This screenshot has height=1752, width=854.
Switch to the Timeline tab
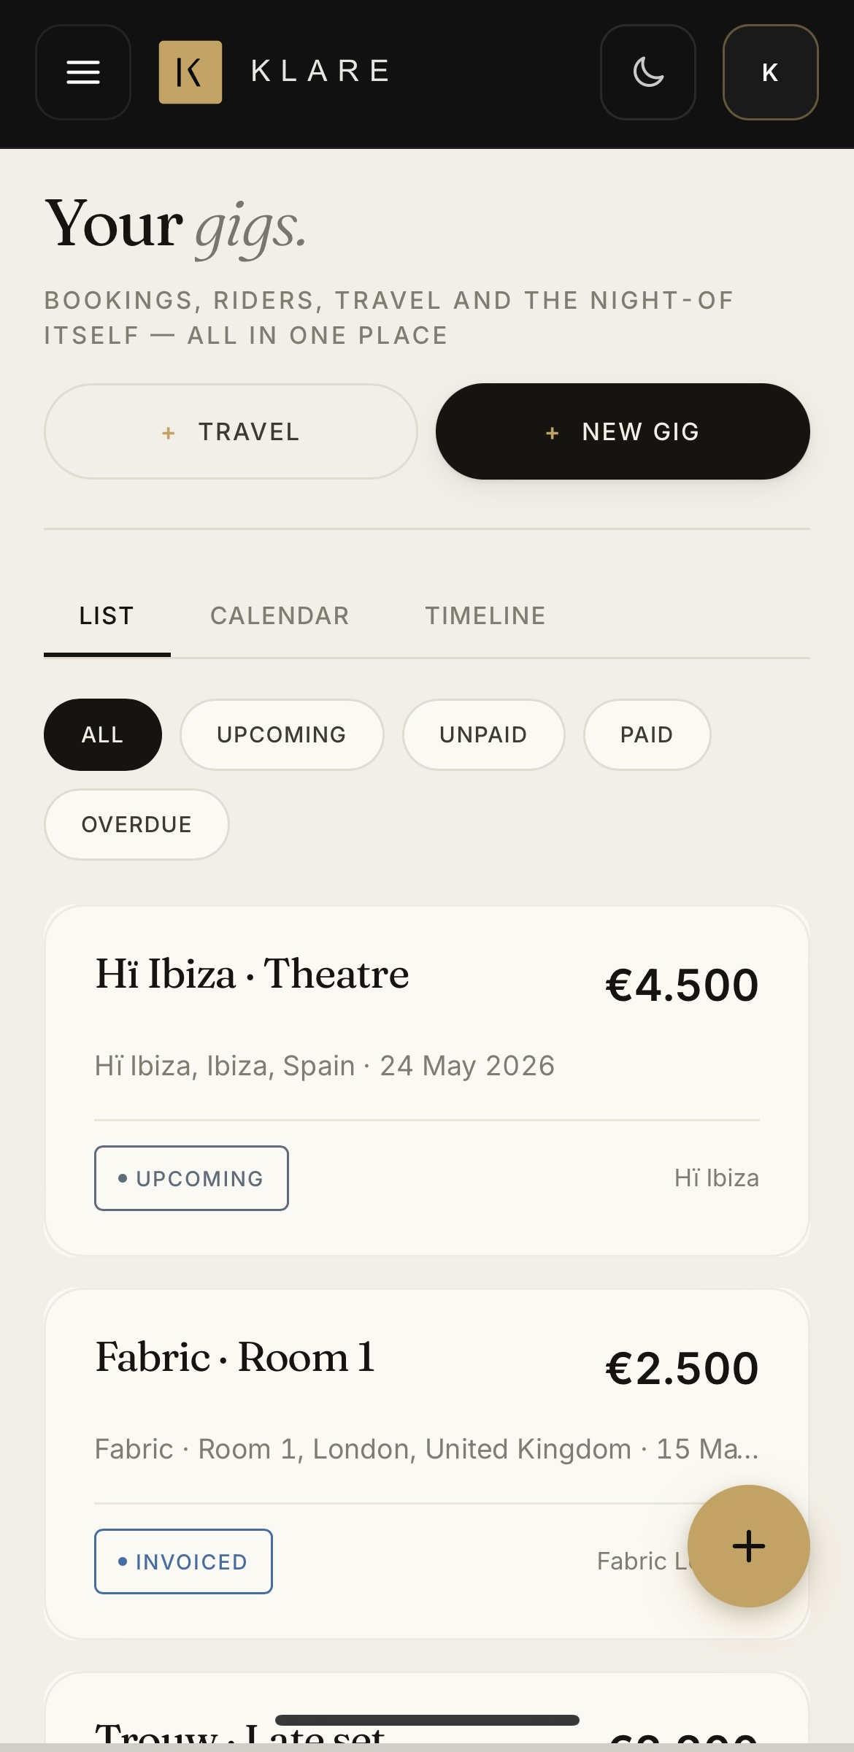485,616
